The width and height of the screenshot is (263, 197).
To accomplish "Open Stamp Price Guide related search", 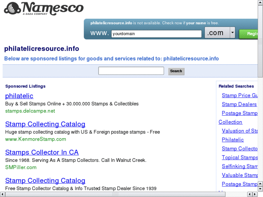I will tap(240, 95).
